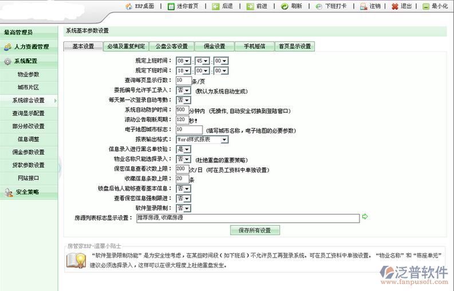Open 城市片区 in sidebar
Image resolution: width=454 pixels, height=291 pixels.
click(29, 87)
